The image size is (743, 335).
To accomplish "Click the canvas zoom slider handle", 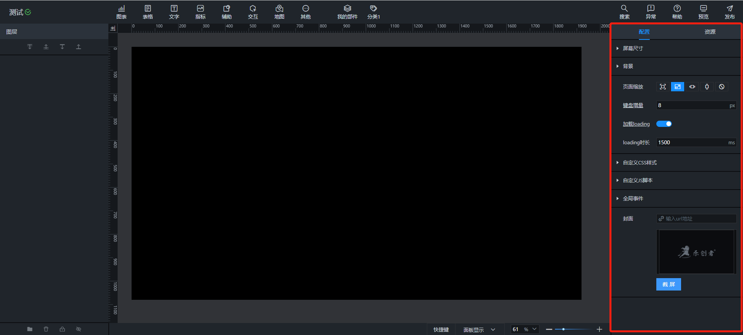I will tap(563, 329).
